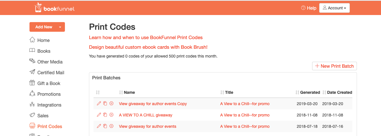Expand the Add New dropdown arrow
Viewport: 381px width, 136px height.
tap(60, 27)
